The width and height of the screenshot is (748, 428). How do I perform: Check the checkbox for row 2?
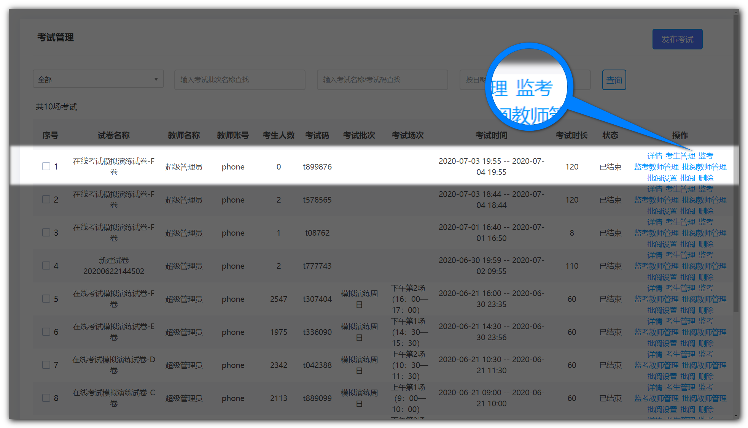point(46,200)
